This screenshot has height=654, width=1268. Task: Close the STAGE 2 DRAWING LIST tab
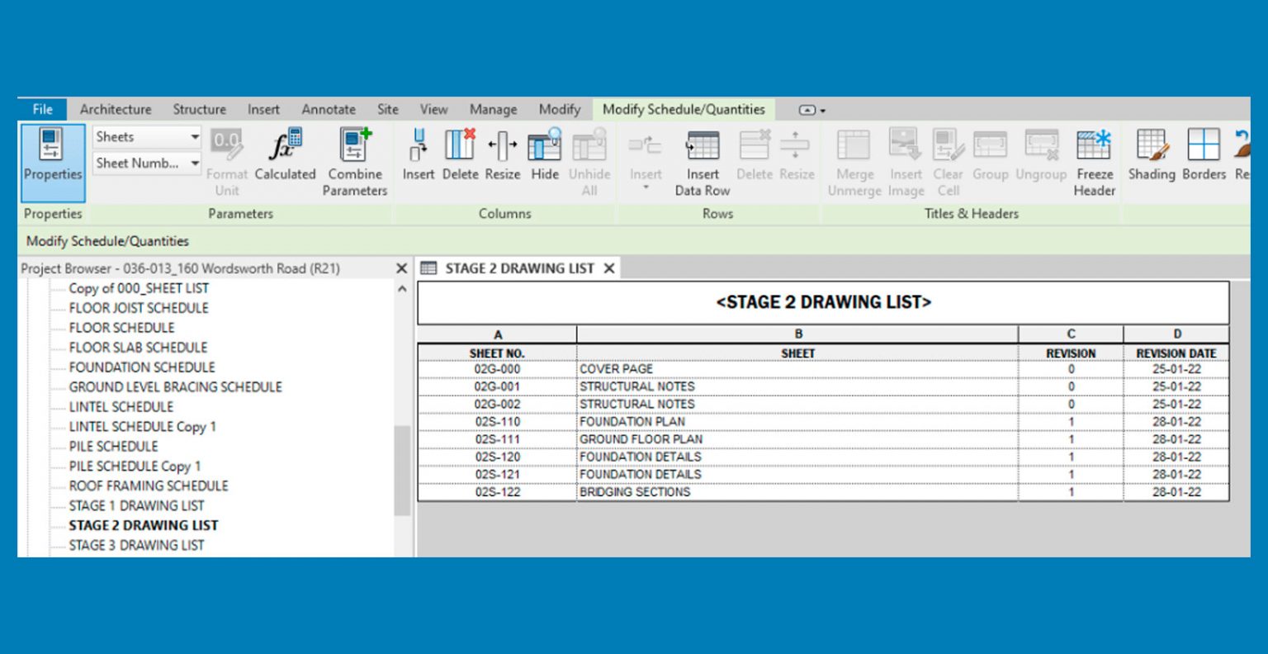tap(609, 268)
